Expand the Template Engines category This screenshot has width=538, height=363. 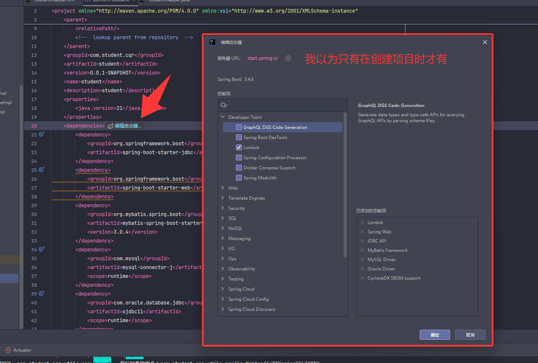(x=223, y=198)
